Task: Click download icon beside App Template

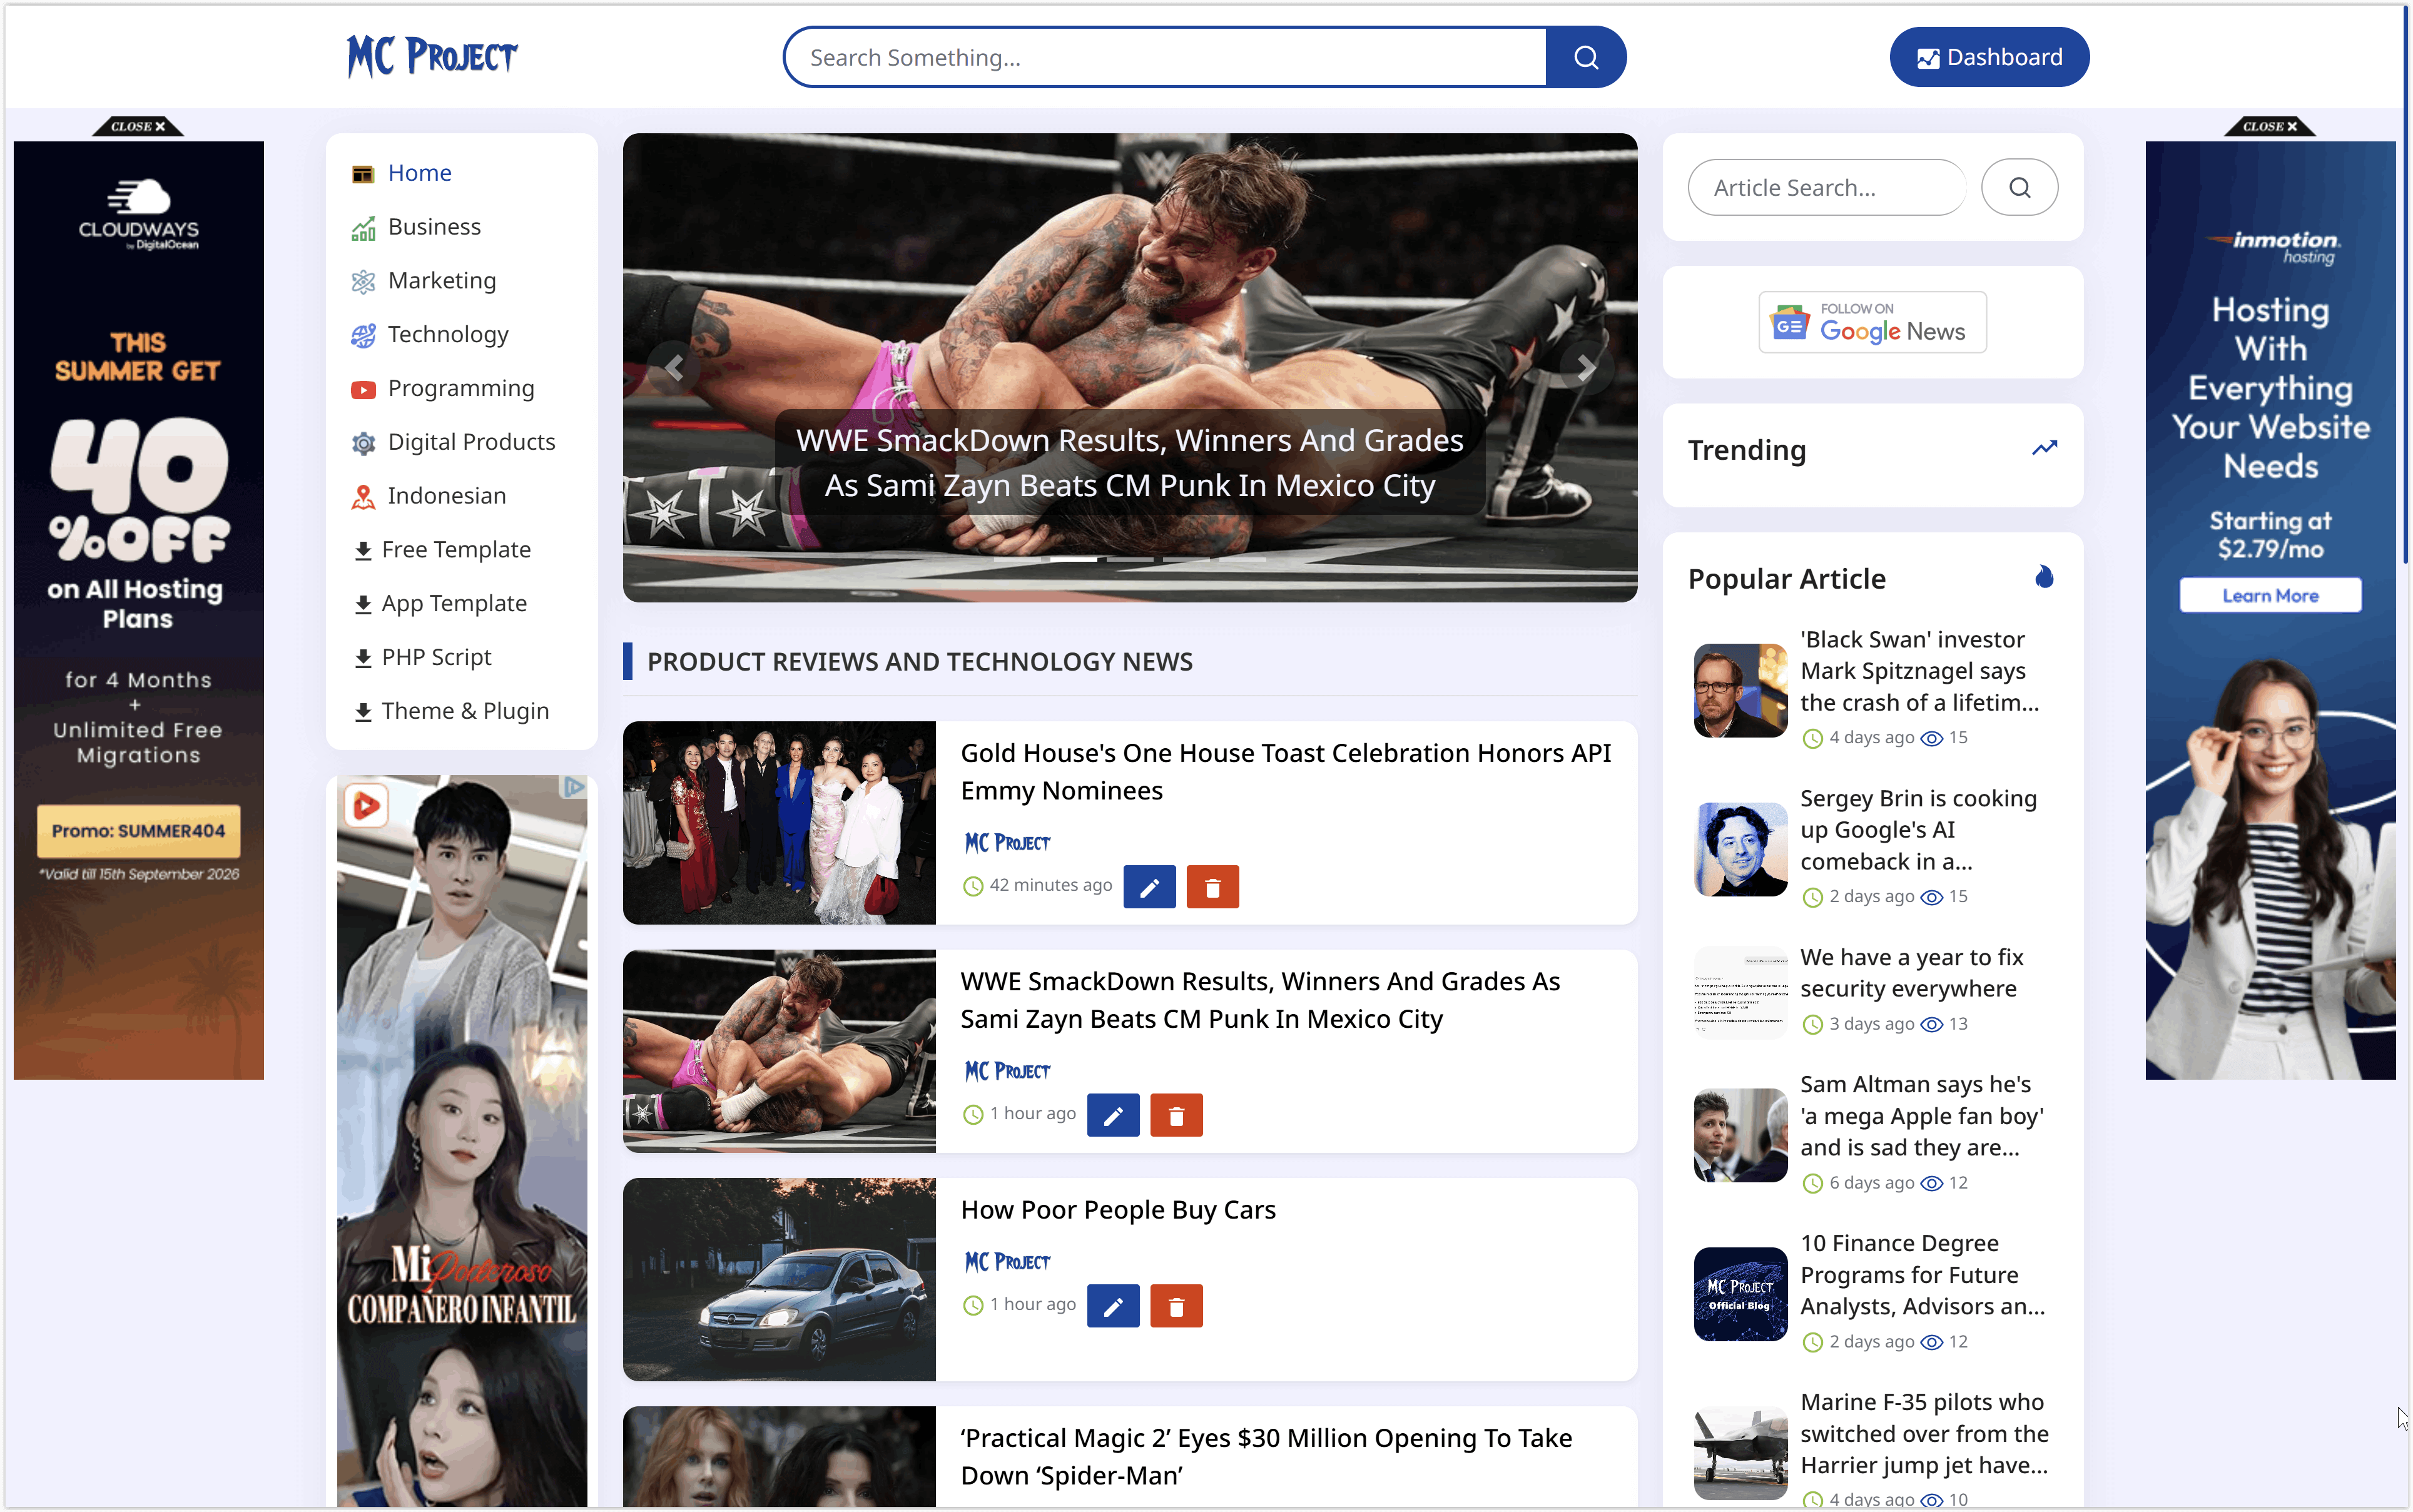Action: [x=363, y=605]
